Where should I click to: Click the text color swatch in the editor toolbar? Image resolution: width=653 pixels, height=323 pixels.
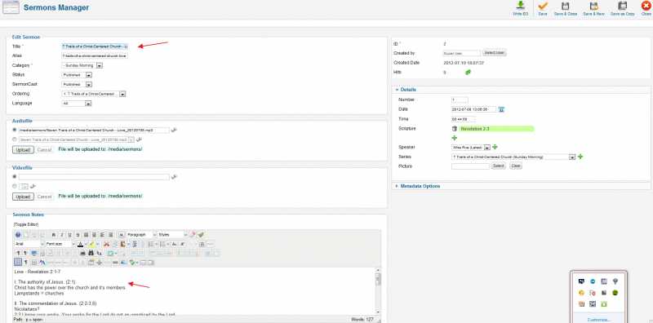(x=80, y=244)
